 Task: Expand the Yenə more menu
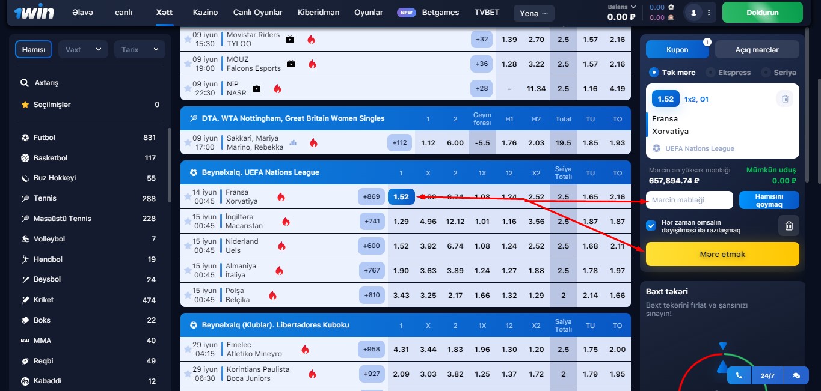533,13
